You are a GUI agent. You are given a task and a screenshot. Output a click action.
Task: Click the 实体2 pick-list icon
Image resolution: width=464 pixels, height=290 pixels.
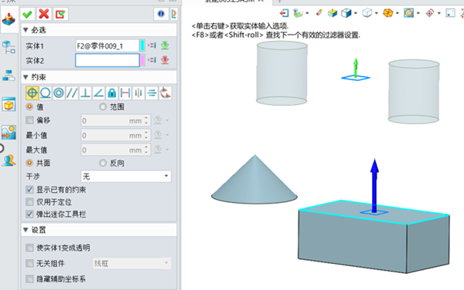point(152,60)
